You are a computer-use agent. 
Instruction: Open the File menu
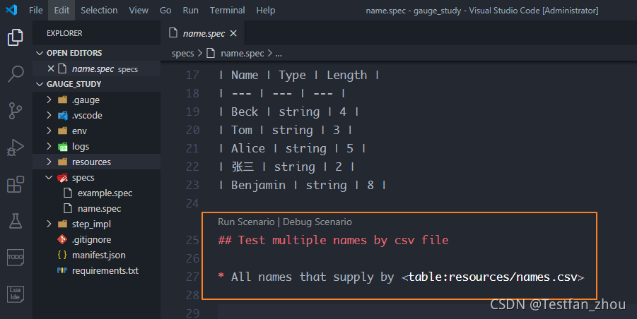36,10
